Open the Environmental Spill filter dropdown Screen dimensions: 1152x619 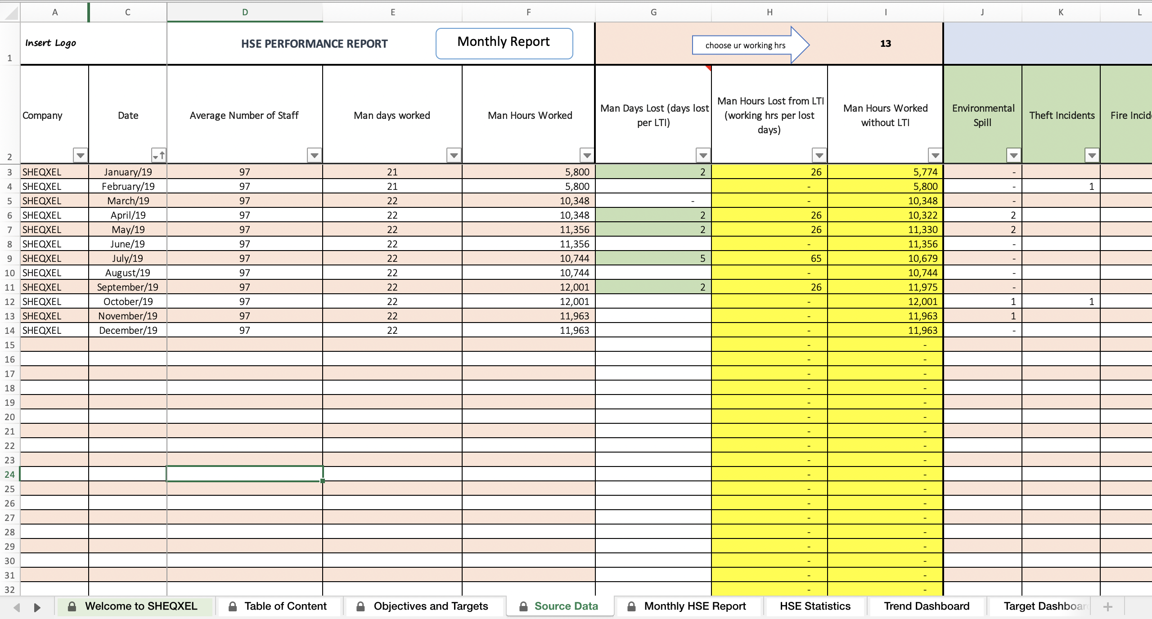coord(1014,155)
